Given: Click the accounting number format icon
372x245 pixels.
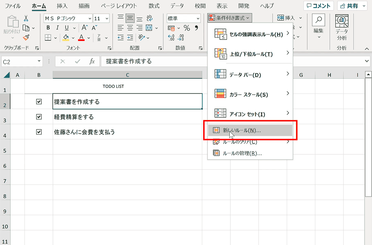Looking at the screenshot, I should [x=172, y=28].
